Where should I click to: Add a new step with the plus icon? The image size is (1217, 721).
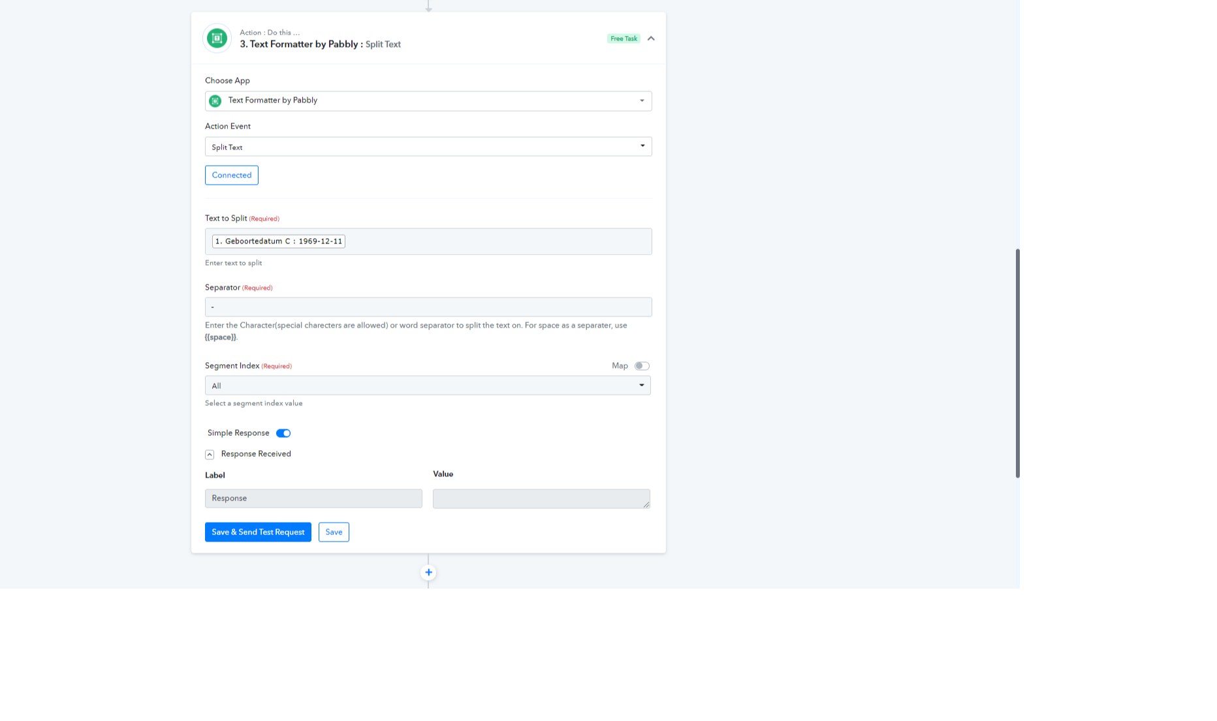click(x=428, y=572)
